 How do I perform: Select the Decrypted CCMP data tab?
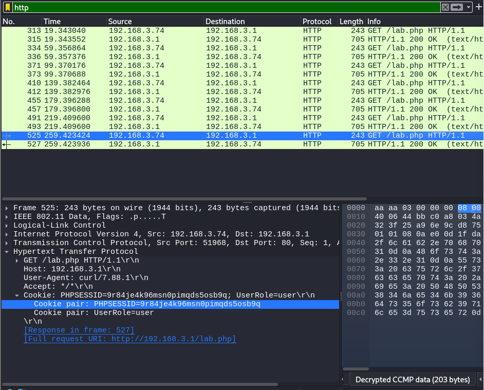412,380
